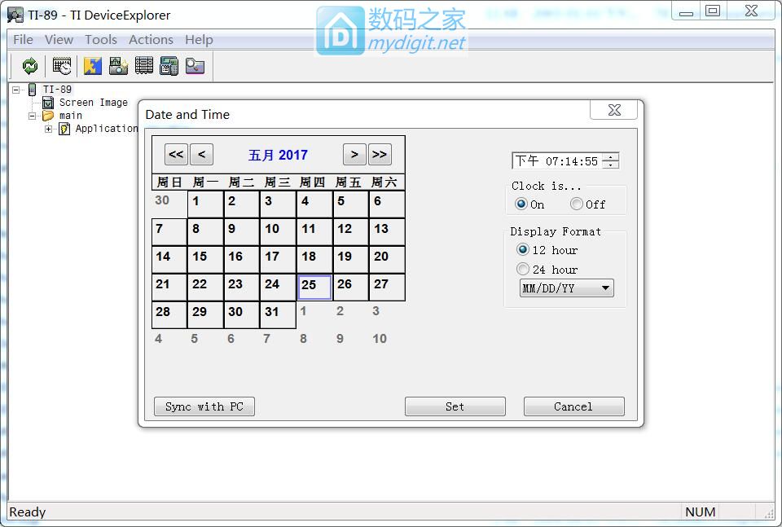Go to previous year with << button
The image size is (782, 527).
pos(176,155)
